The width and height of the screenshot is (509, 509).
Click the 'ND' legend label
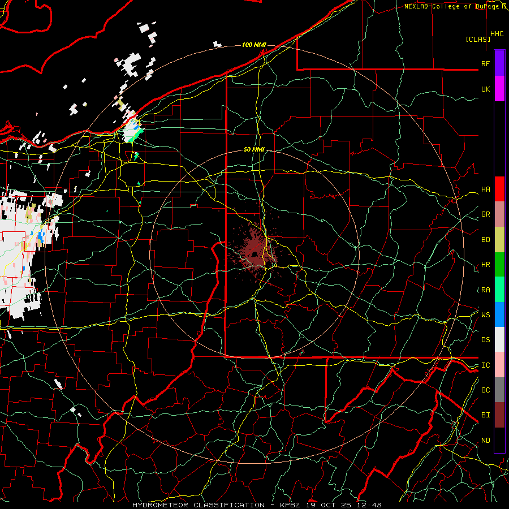coord(485,441)
